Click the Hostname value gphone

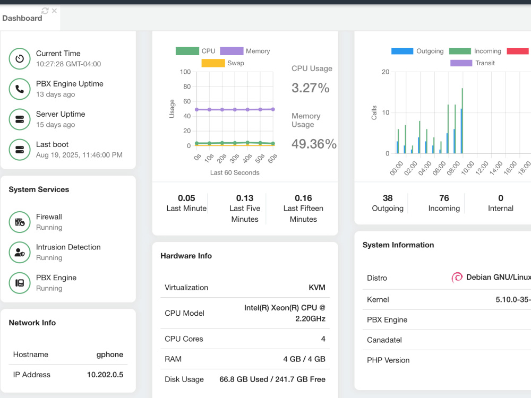pyautogui.click(x=110, y=354)
